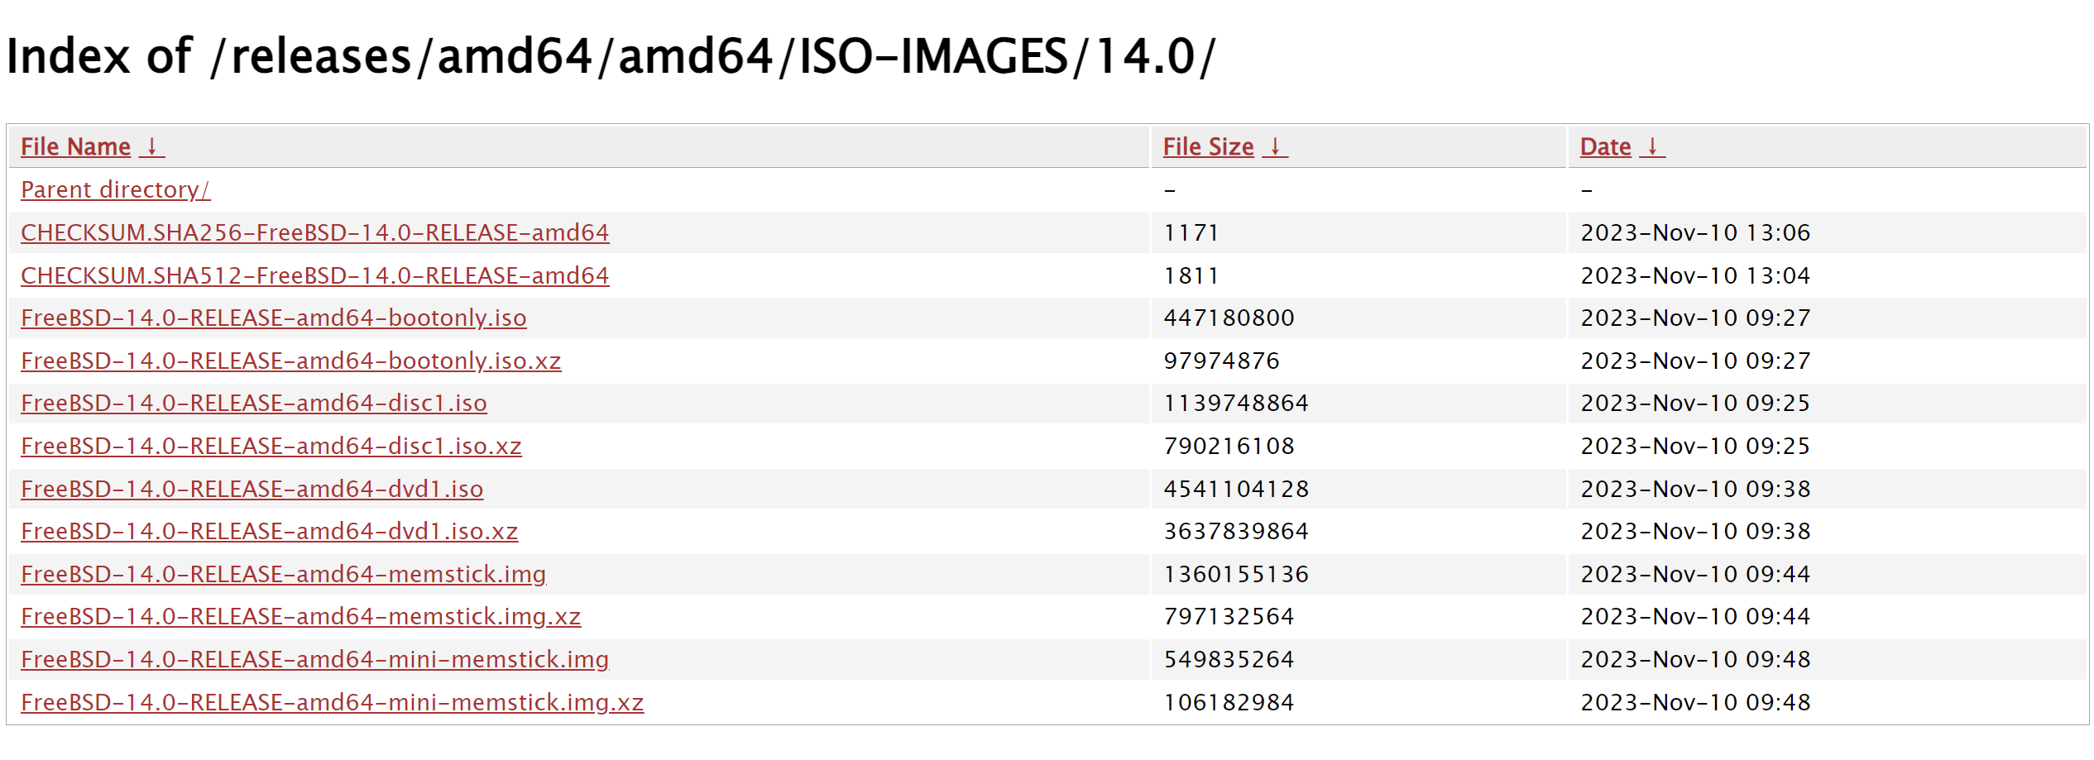Select file size value 1171
The width and height of the screenshot is (2094, 760).
coord(1191,232)
